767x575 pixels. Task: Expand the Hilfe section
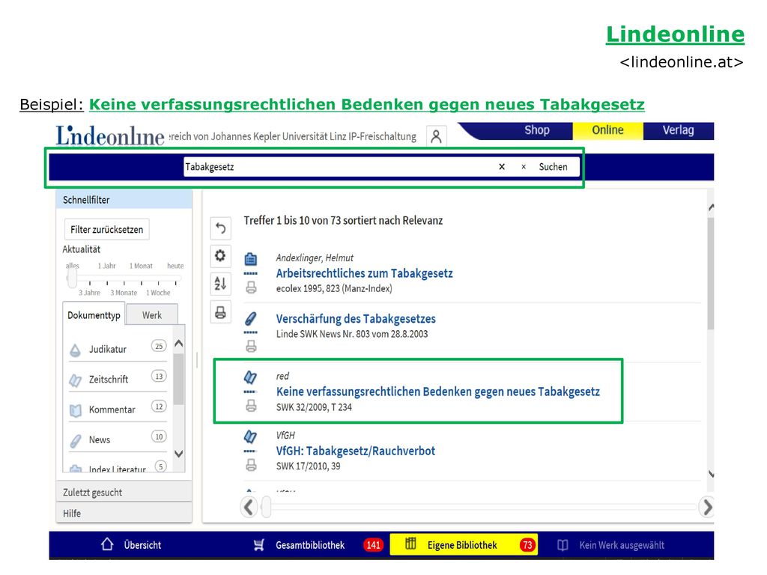pos(124,513)
